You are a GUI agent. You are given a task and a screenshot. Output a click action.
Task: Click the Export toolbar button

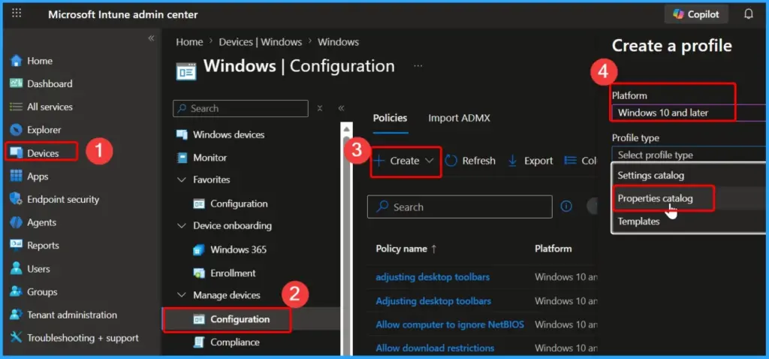pos(530,161)
